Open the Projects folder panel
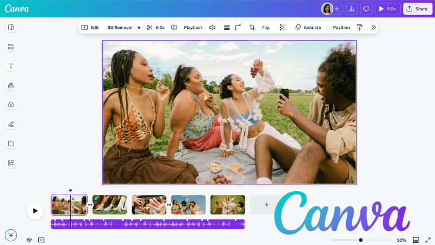Screen dimensions: 435x245 pos(11,144)
